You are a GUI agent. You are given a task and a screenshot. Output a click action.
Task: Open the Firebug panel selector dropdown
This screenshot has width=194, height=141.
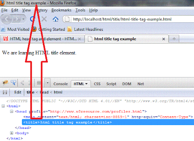pos(47,83)
